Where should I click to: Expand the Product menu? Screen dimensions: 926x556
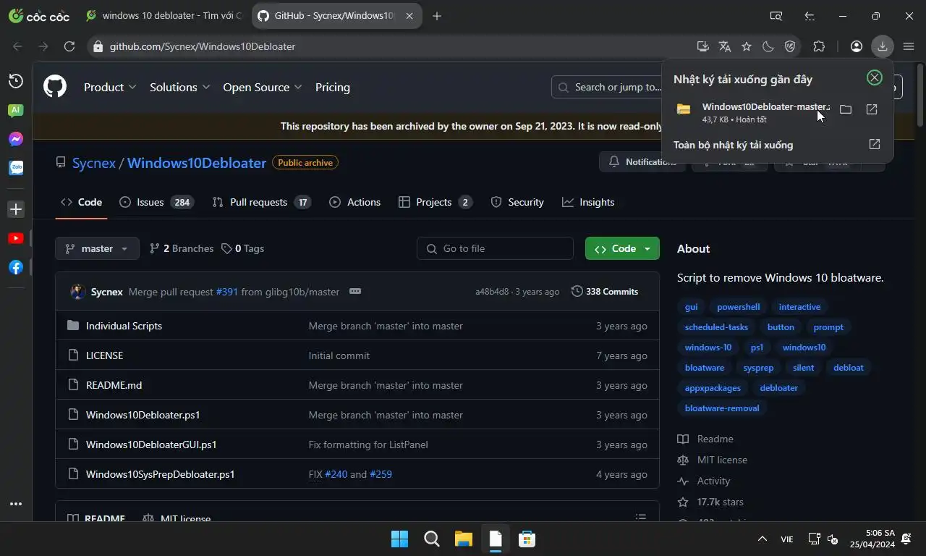[110, 87]
